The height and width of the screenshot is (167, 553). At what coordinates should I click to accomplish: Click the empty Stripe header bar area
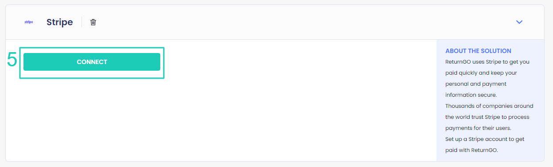tap(306, 22)
